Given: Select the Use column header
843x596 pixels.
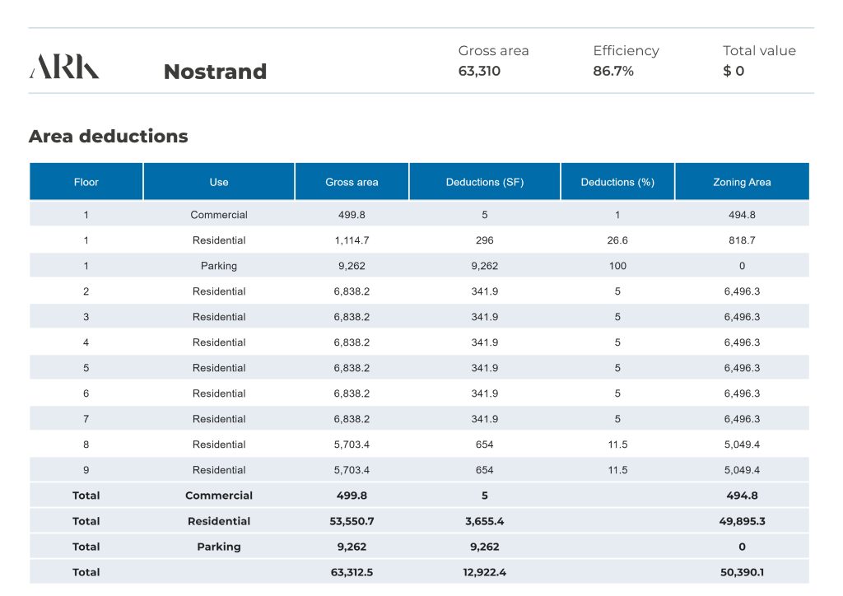Looking at the screenshot, I should tap(219, 182).
